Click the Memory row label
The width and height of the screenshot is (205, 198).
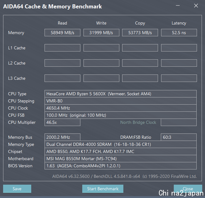(16, 33)
